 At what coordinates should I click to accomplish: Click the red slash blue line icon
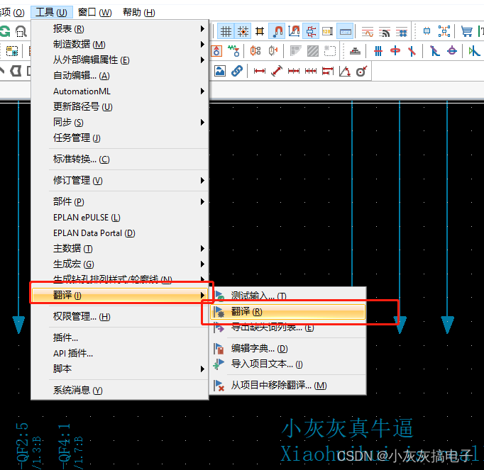click(x=412, y=51)
